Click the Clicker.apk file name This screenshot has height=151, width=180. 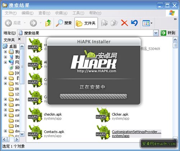tap(120, 114)
